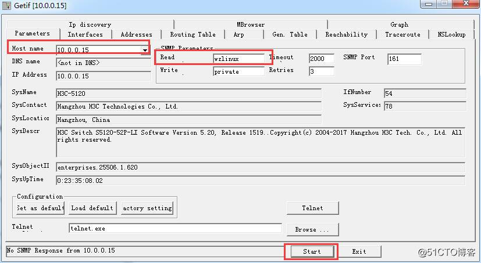Select the NSLookup tab

coord(451,34)
